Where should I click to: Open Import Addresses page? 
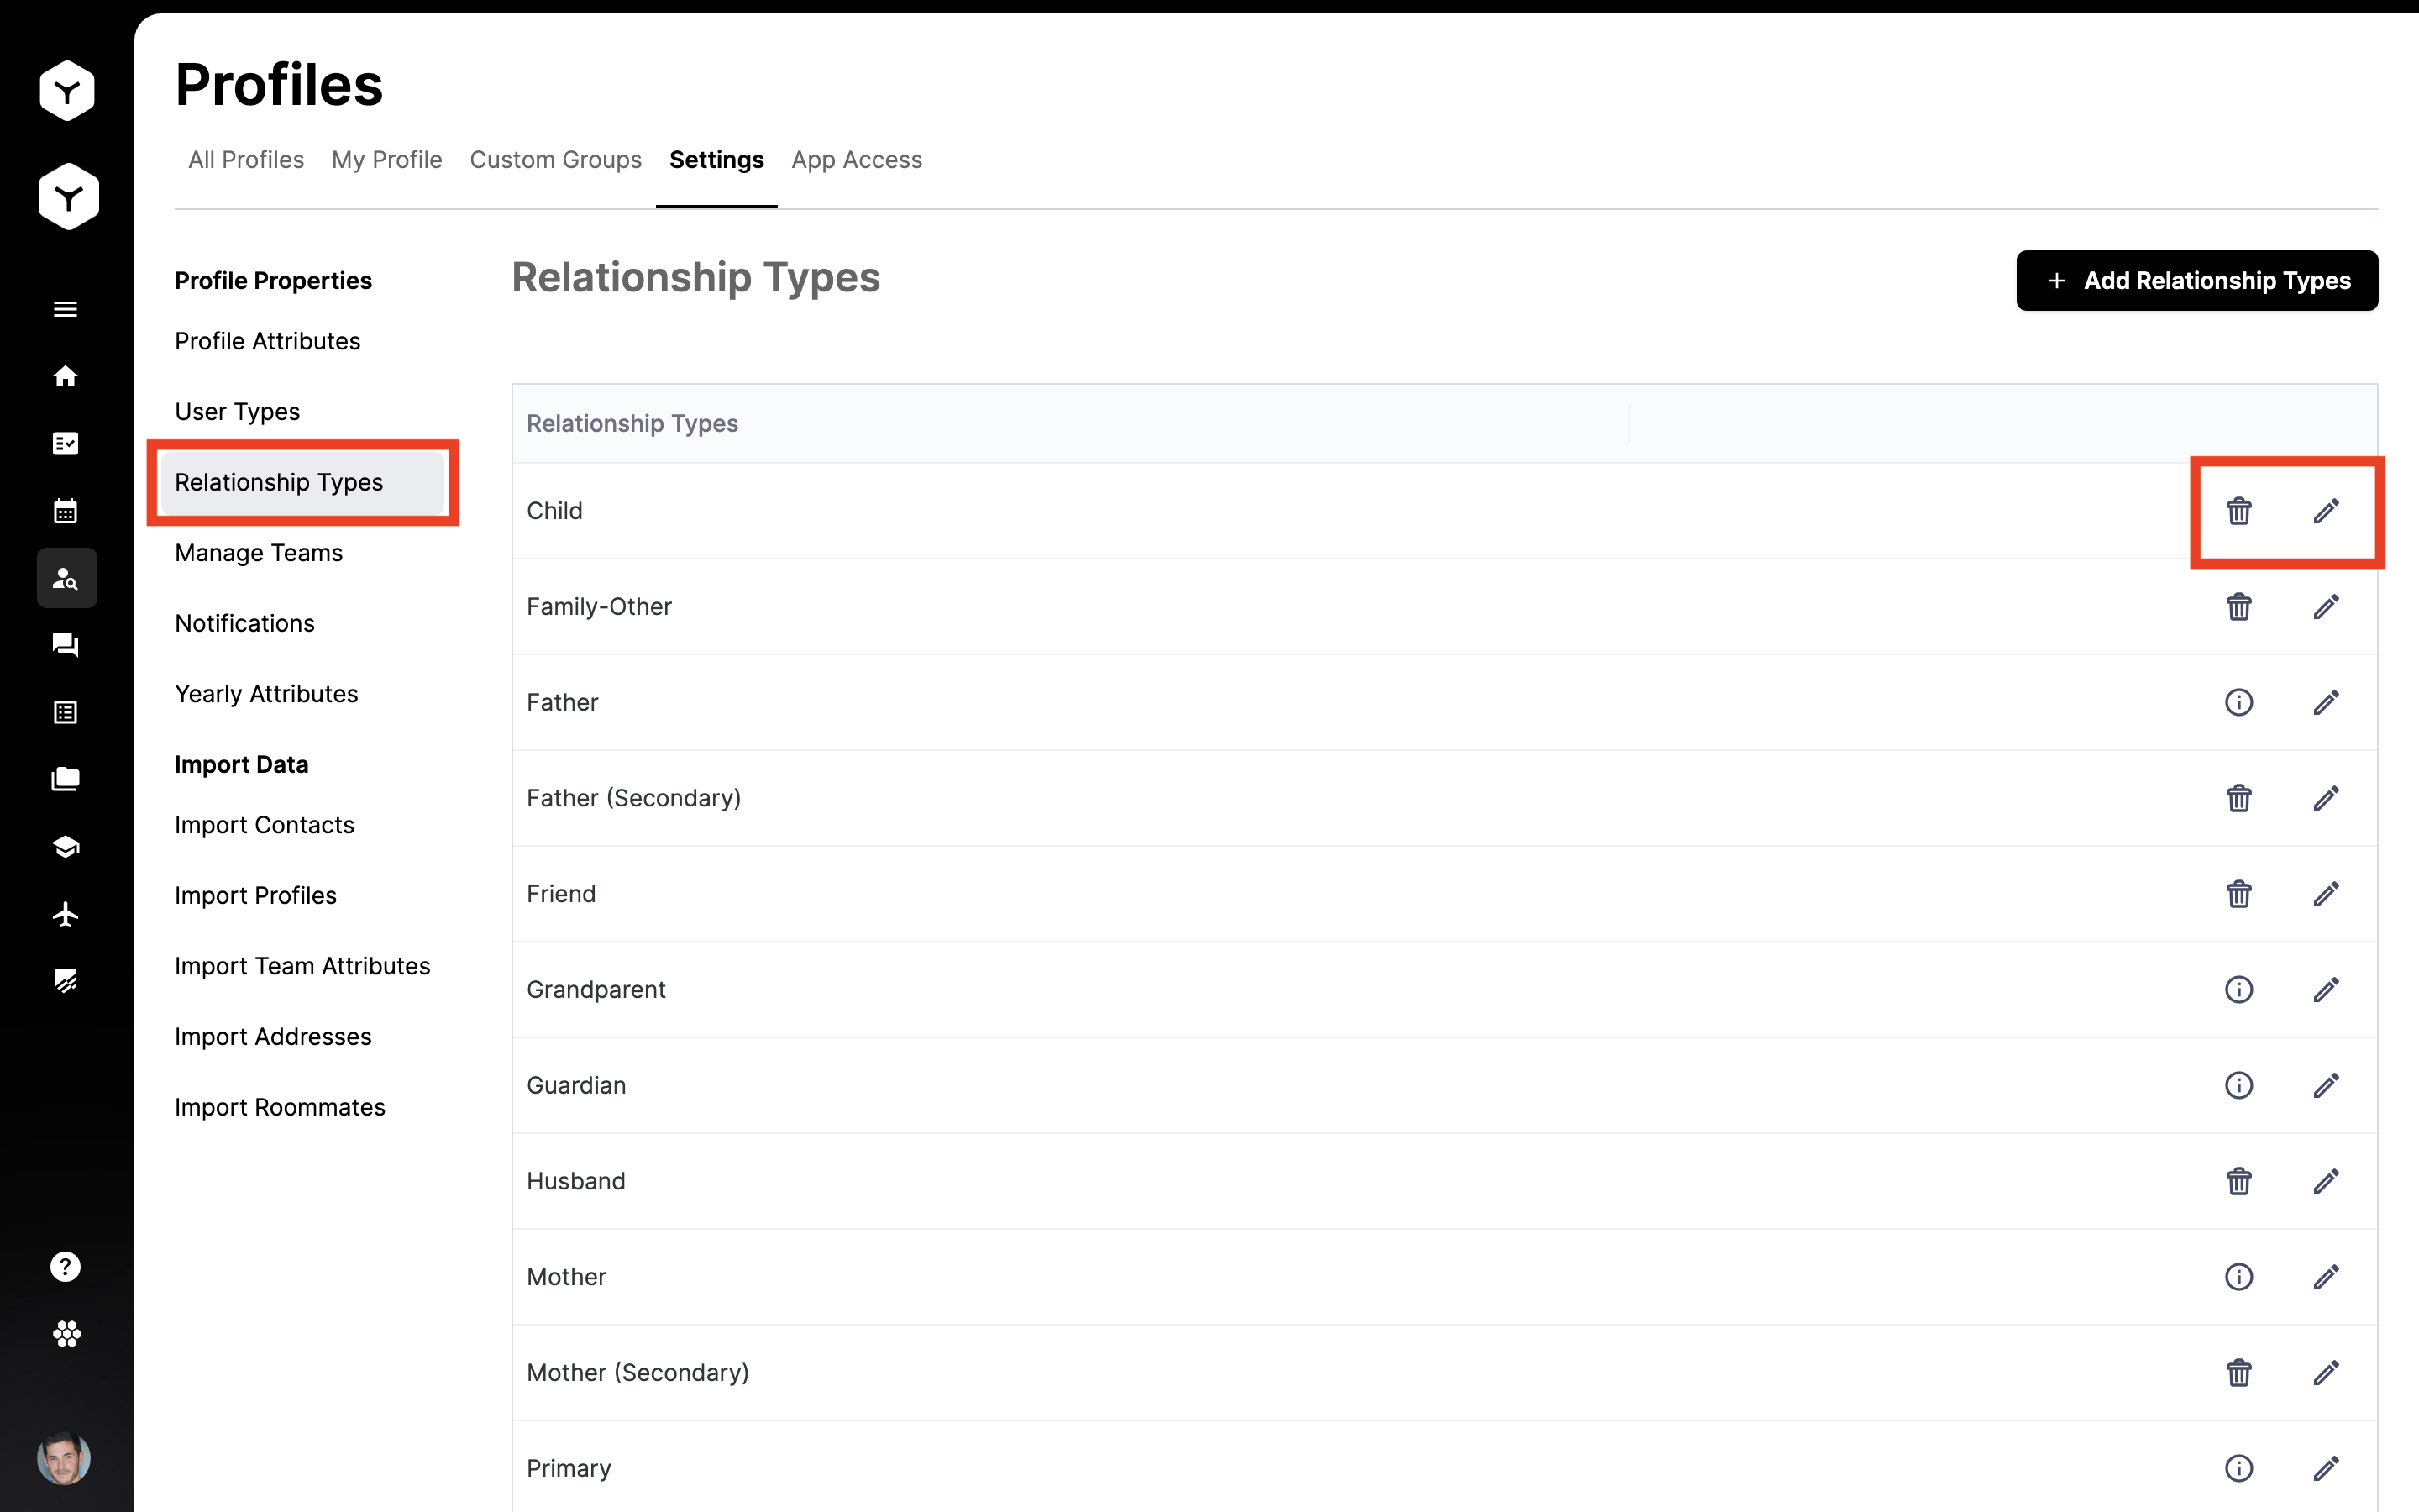273,1037
